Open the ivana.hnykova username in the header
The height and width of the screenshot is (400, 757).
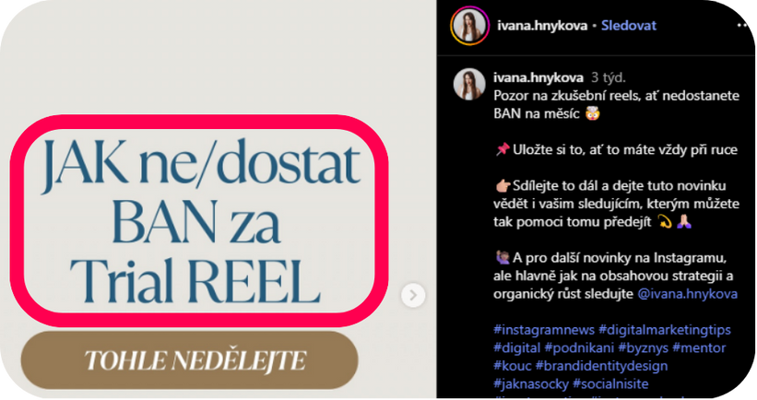(542, 26)
